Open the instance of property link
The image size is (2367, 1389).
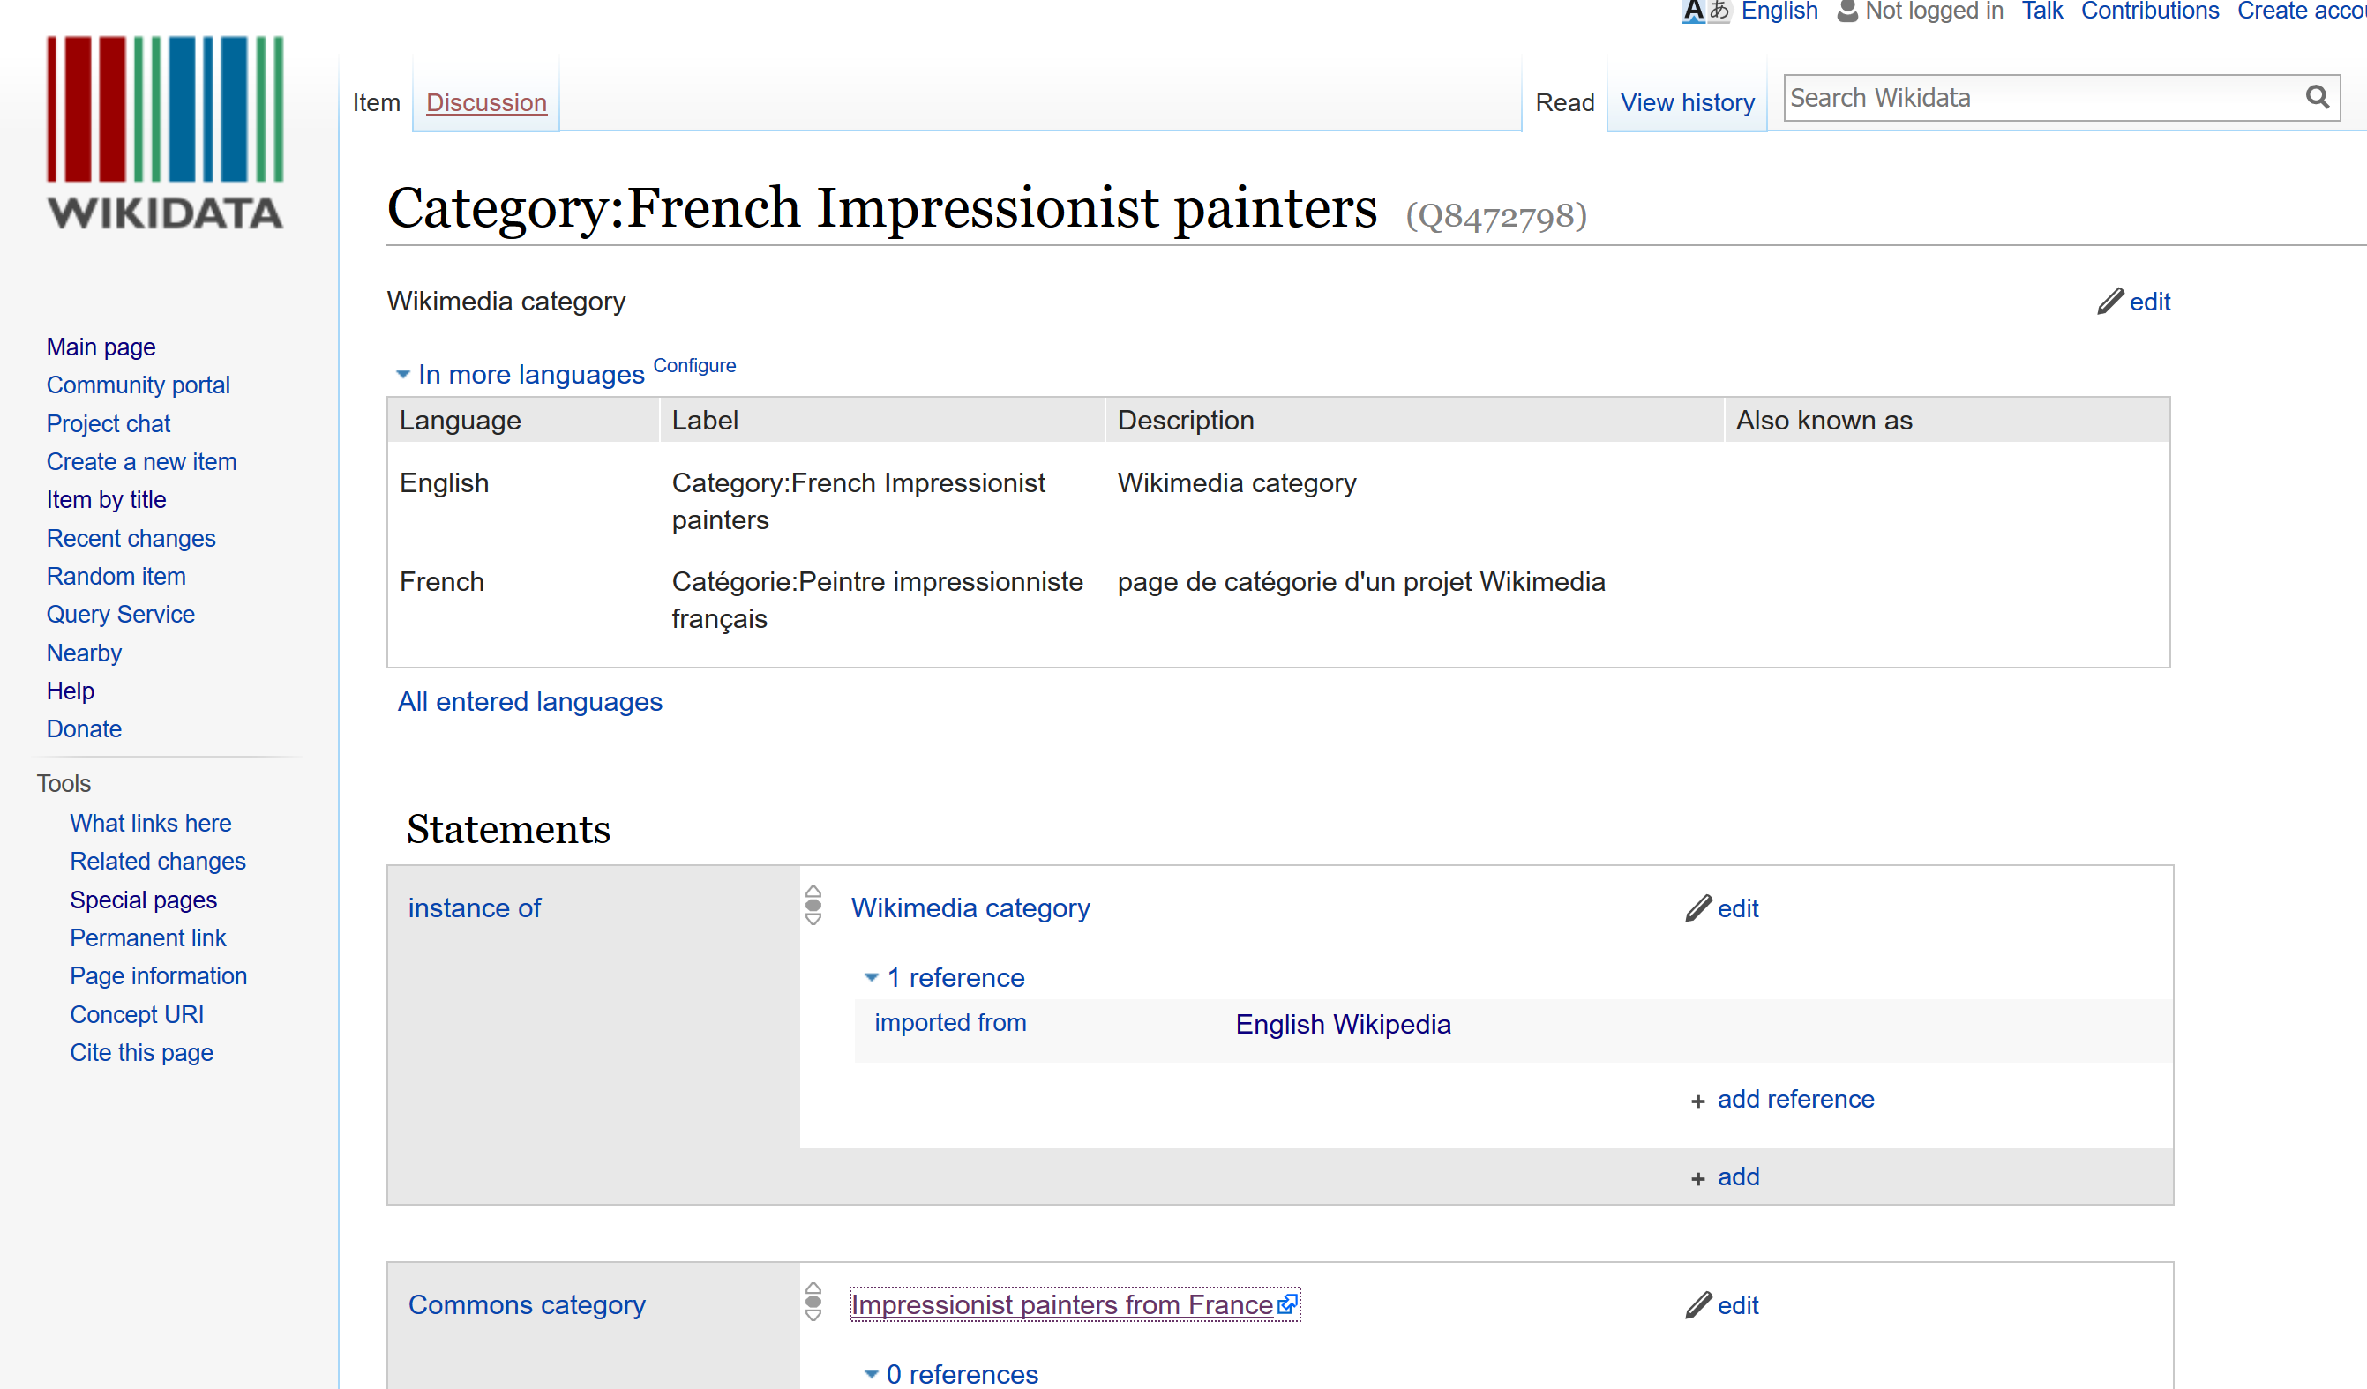click(x=475, y=908)
